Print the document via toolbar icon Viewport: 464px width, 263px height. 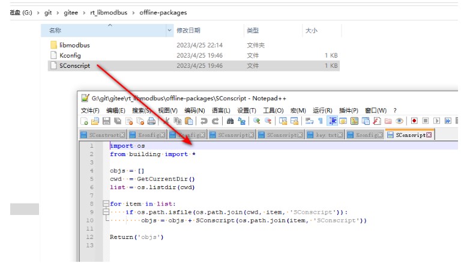click(151, 121)
